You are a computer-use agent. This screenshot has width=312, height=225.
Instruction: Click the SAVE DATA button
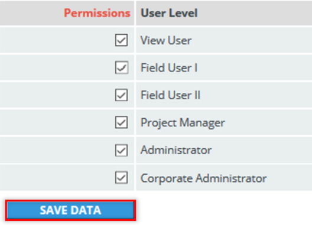click(70, 210)
